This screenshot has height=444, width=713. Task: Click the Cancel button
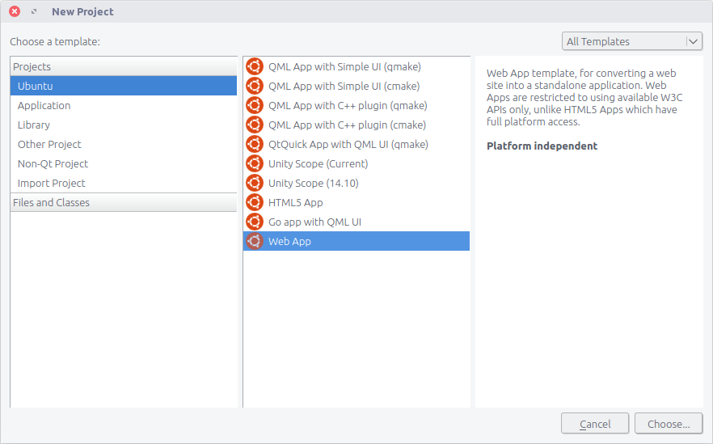595,424
